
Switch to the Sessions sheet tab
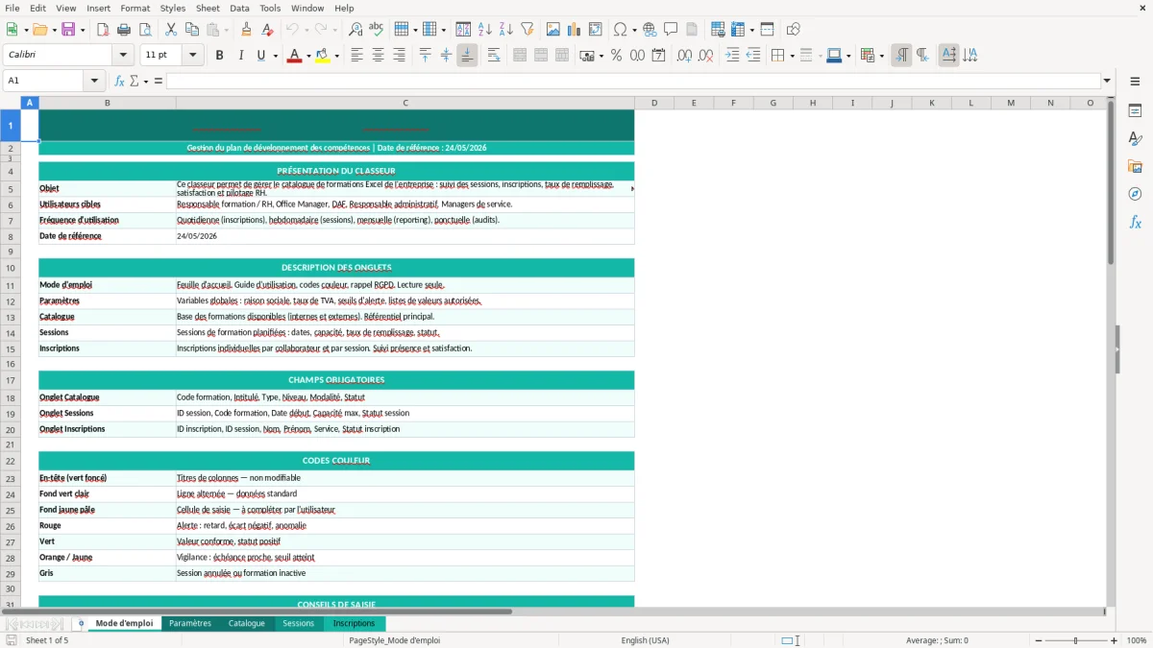[x=298, y=623]
